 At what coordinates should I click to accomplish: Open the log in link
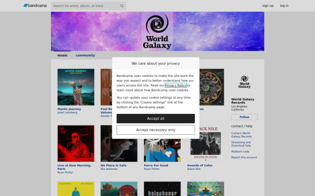(284, 6)
